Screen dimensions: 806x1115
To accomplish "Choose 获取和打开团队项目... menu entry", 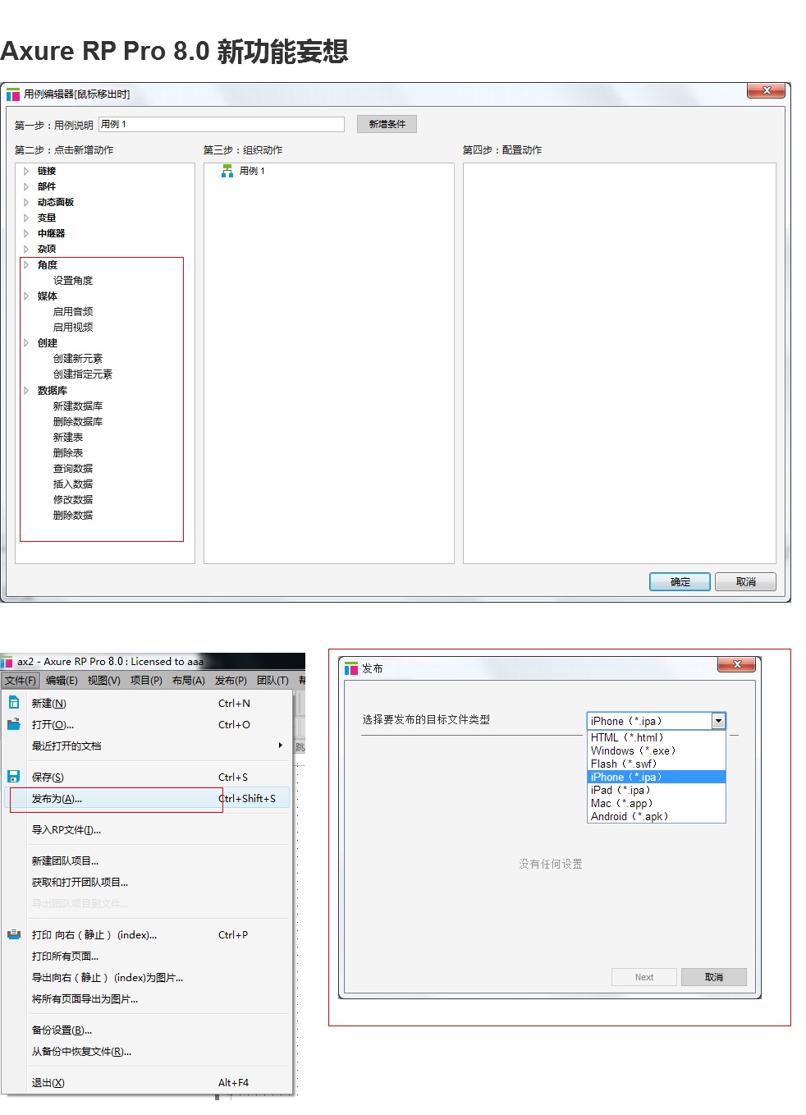I will 148,882.
